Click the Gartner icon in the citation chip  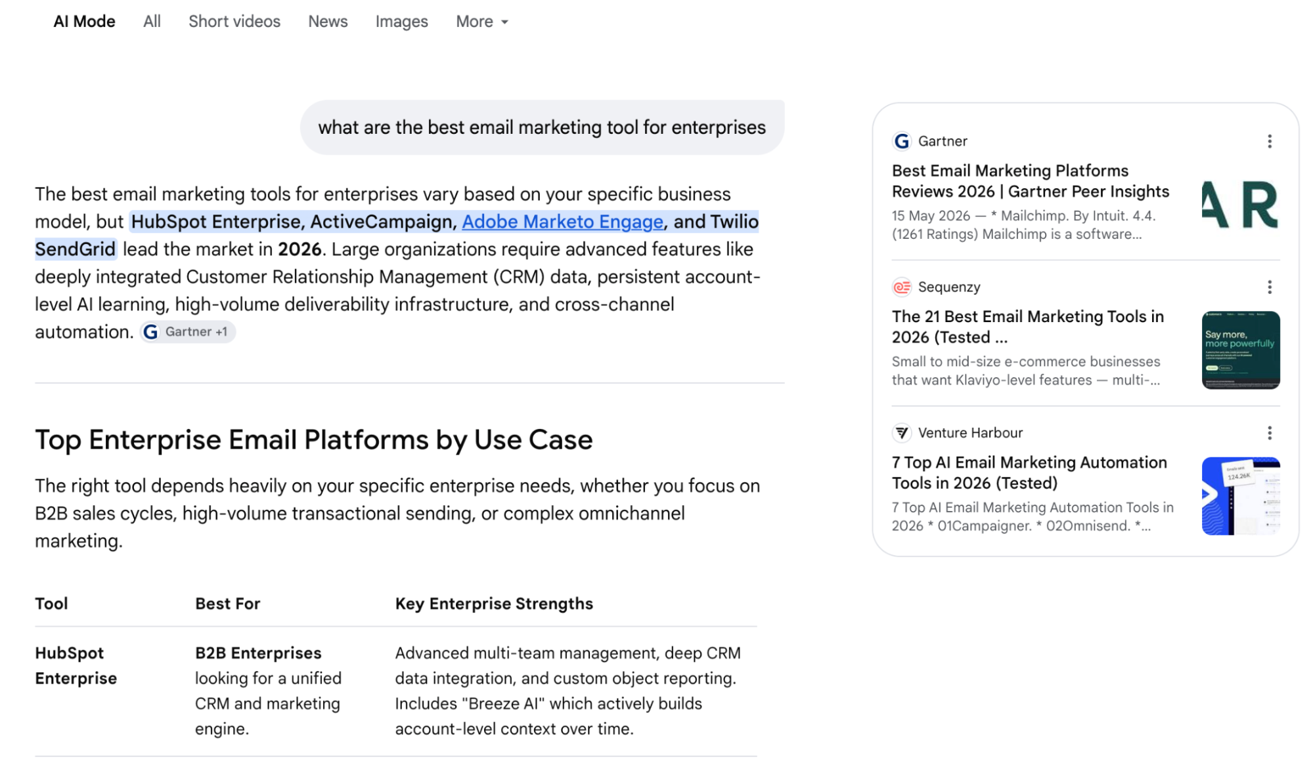click(150, 332)
